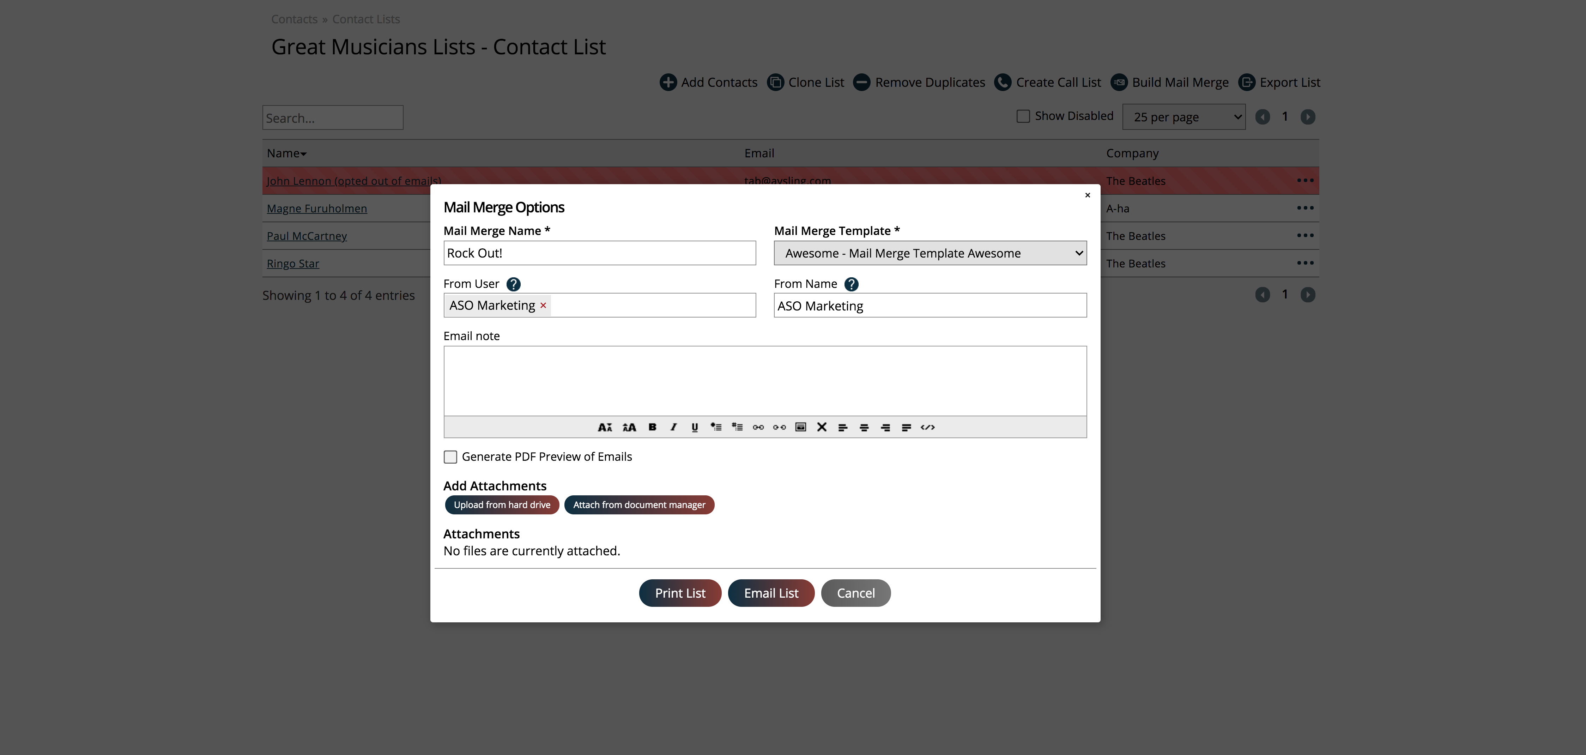Remove ASO Marketing from the From User field
1586x755 pixels.
(543, 306)
